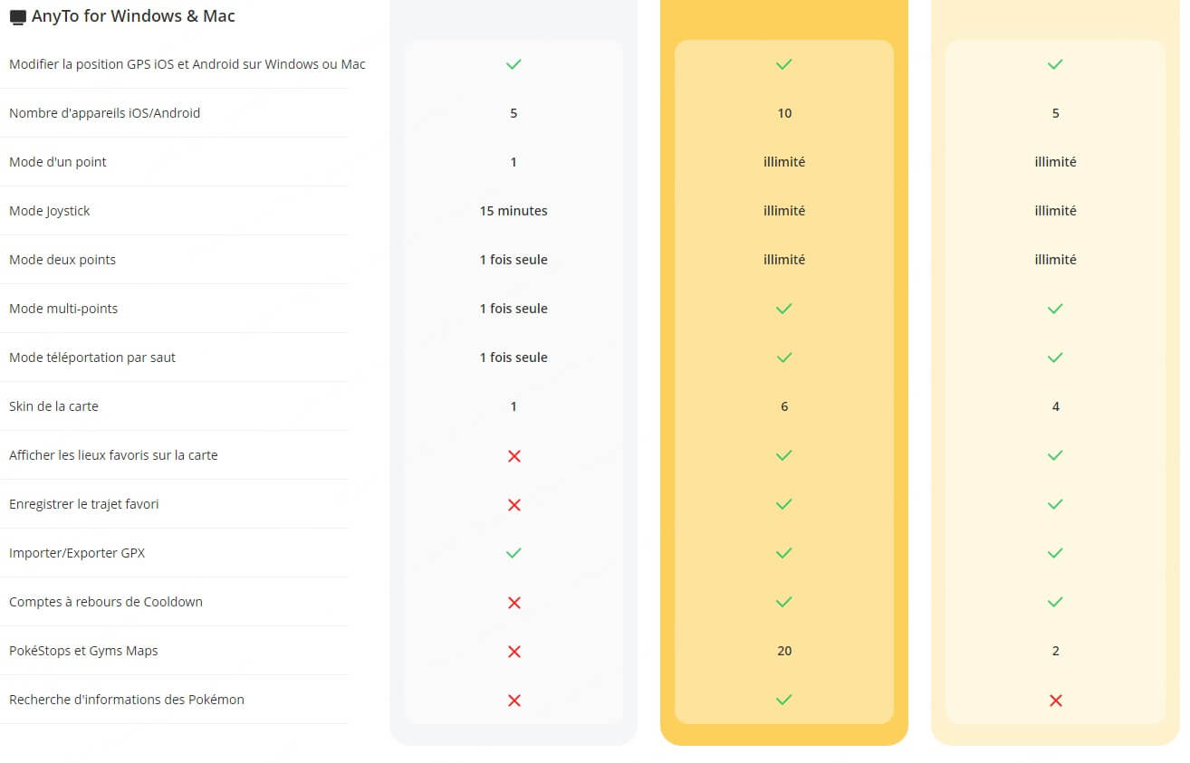Click gray column checkmark for Importer/Exporter GPX
Screen dimensions: 1190x763
click(513, 553)
